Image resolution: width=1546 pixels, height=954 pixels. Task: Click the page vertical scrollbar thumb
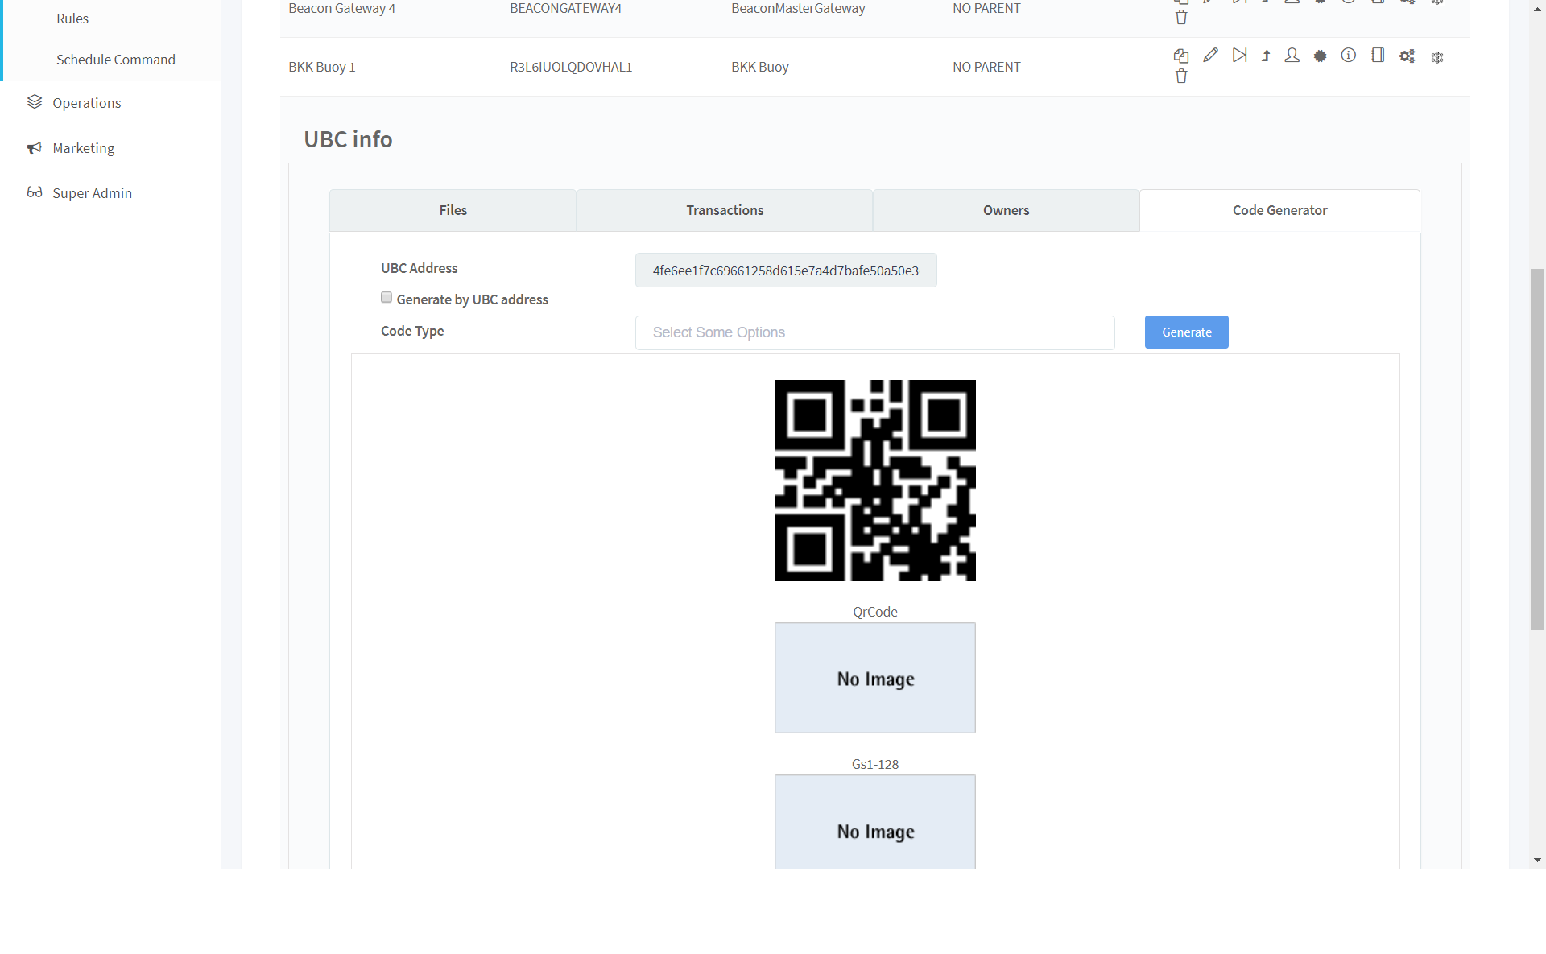tap(1537, 448)
